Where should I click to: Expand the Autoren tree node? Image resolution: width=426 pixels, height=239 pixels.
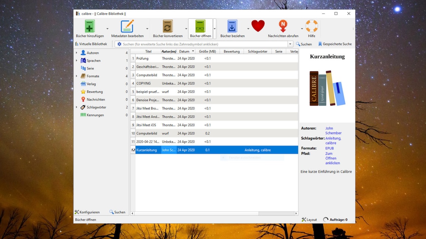(77, 53)
